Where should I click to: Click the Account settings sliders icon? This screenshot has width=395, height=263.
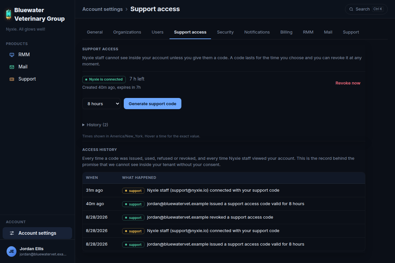pos(12,233)
